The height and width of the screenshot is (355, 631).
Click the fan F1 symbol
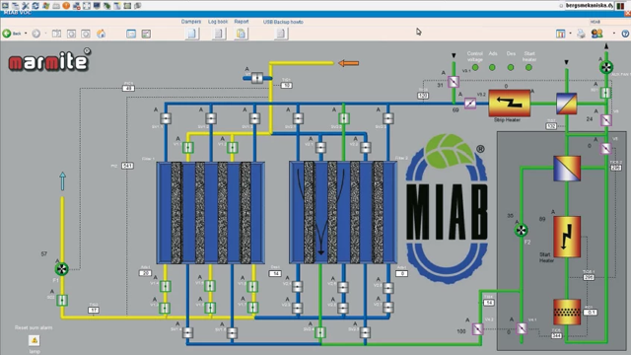click(x=61, y=269)
